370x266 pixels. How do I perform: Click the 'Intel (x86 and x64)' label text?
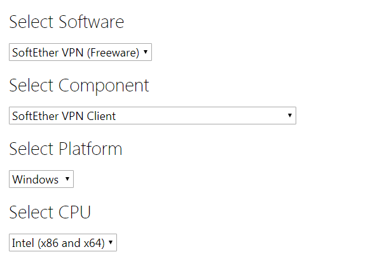coord(58,243)
